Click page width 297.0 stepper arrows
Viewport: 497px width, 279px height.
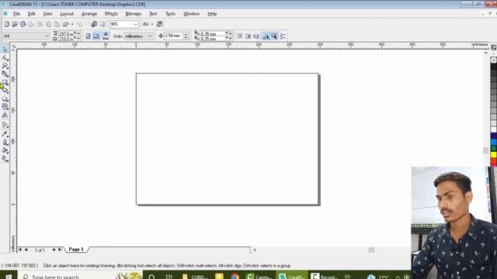(76, 33)
